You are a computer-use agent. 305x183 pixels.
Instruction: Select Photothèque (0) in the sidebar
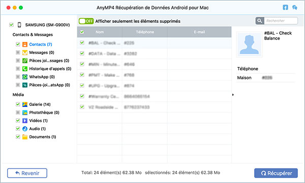pos(44,113)
